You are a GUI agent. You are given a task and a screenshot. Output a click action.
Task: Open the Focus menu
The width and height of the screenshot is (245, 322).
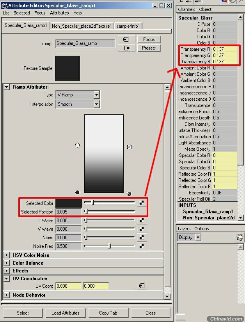[x=40, y=13]
